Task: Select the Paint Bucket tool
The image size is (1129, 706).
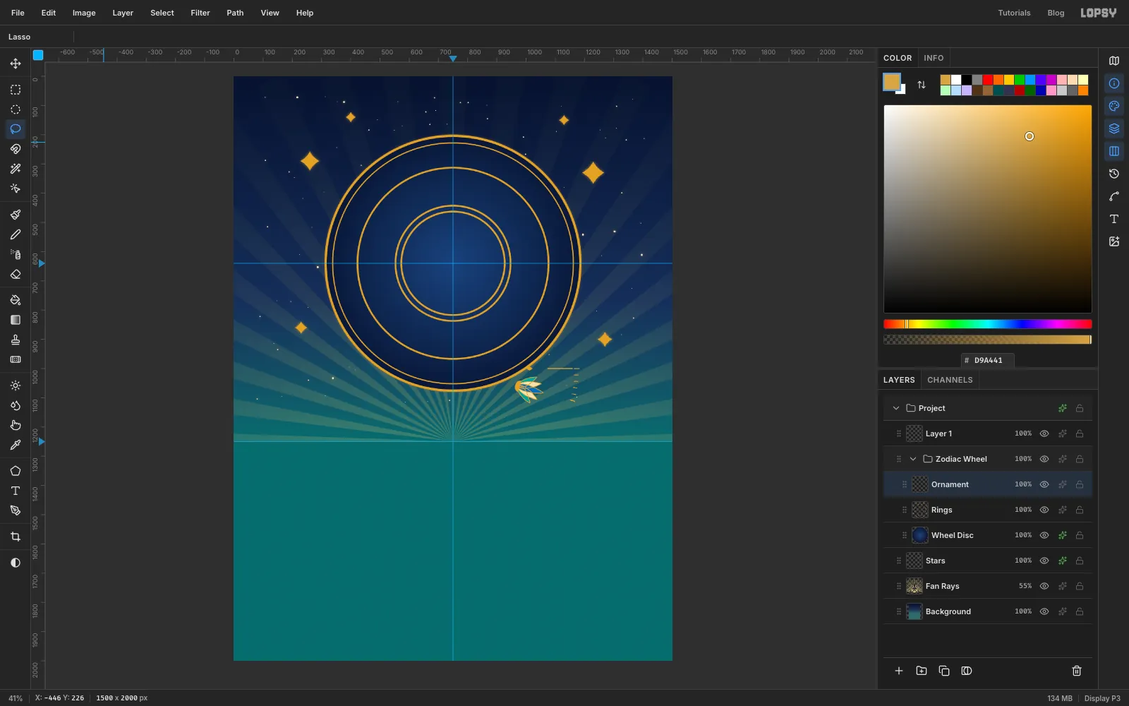Action: pos(16,300)
